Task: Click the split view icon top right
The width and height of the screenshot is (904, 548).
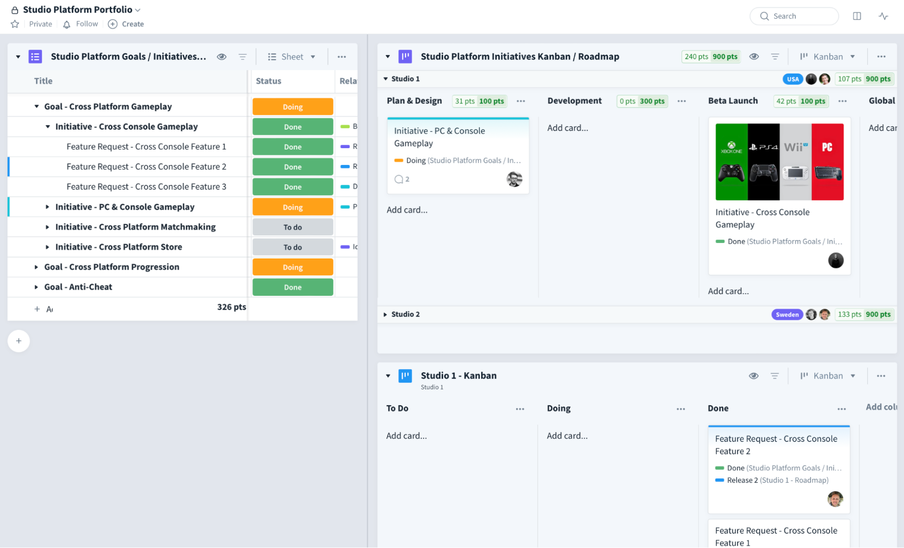Action: tap(857, 16)
